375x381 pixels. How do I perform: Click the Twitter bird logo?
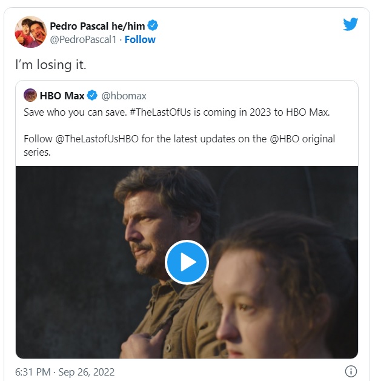pos(351,24)
